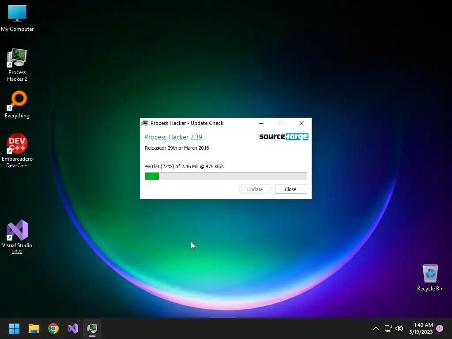
Task: Click the disabled Update button
Action: click(x=255, y=189)
